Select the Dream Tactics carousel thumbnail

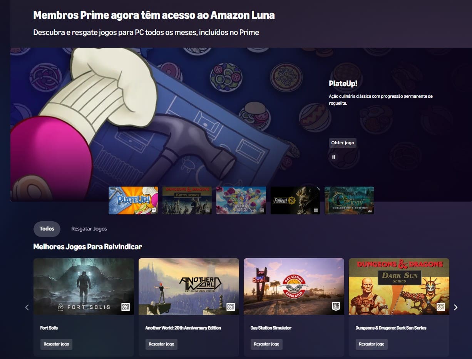[x=241, y=200]
